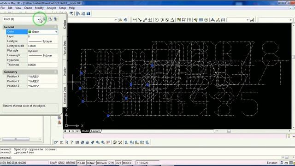
Task: Click the Thickness value 0.0000
Action: click(x=42, y=65)
